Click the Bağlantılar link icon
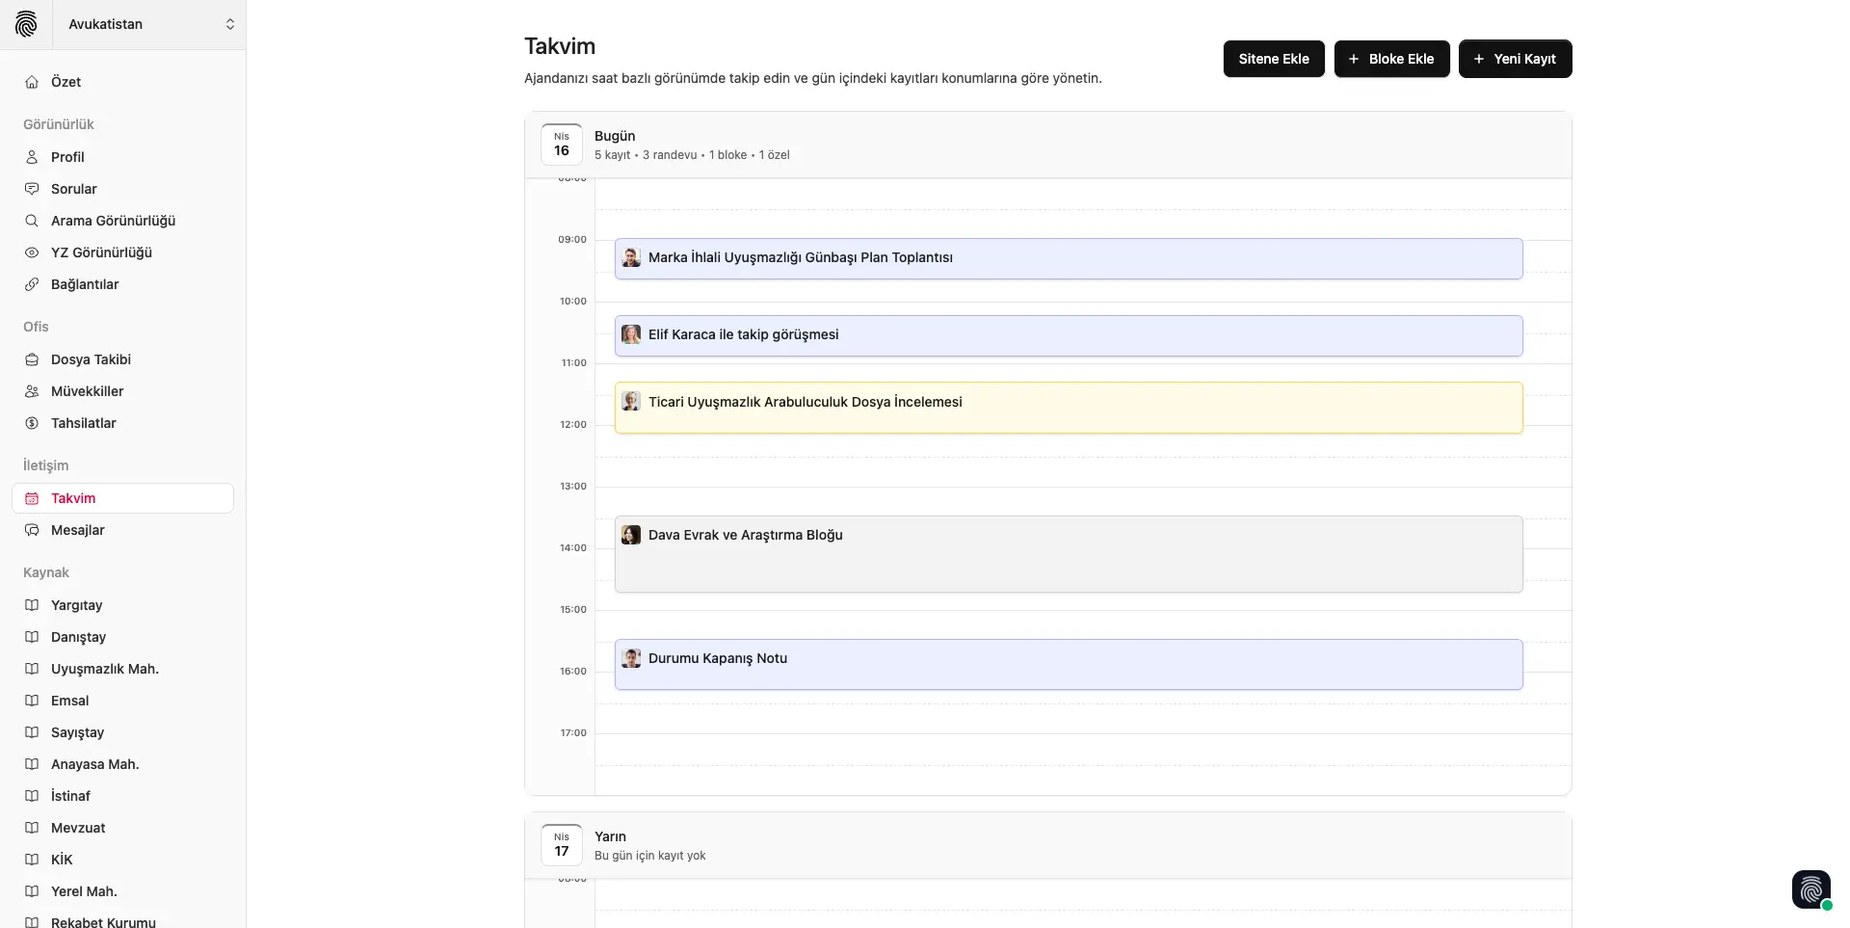 (32, 284)
